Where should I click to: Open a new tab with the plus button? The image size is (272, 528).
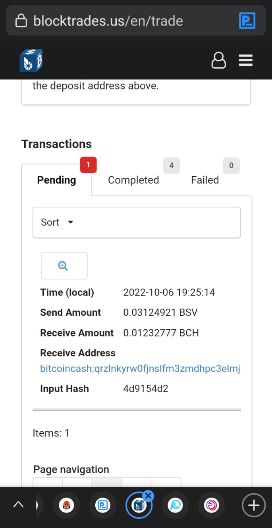[x=253, y=505]
